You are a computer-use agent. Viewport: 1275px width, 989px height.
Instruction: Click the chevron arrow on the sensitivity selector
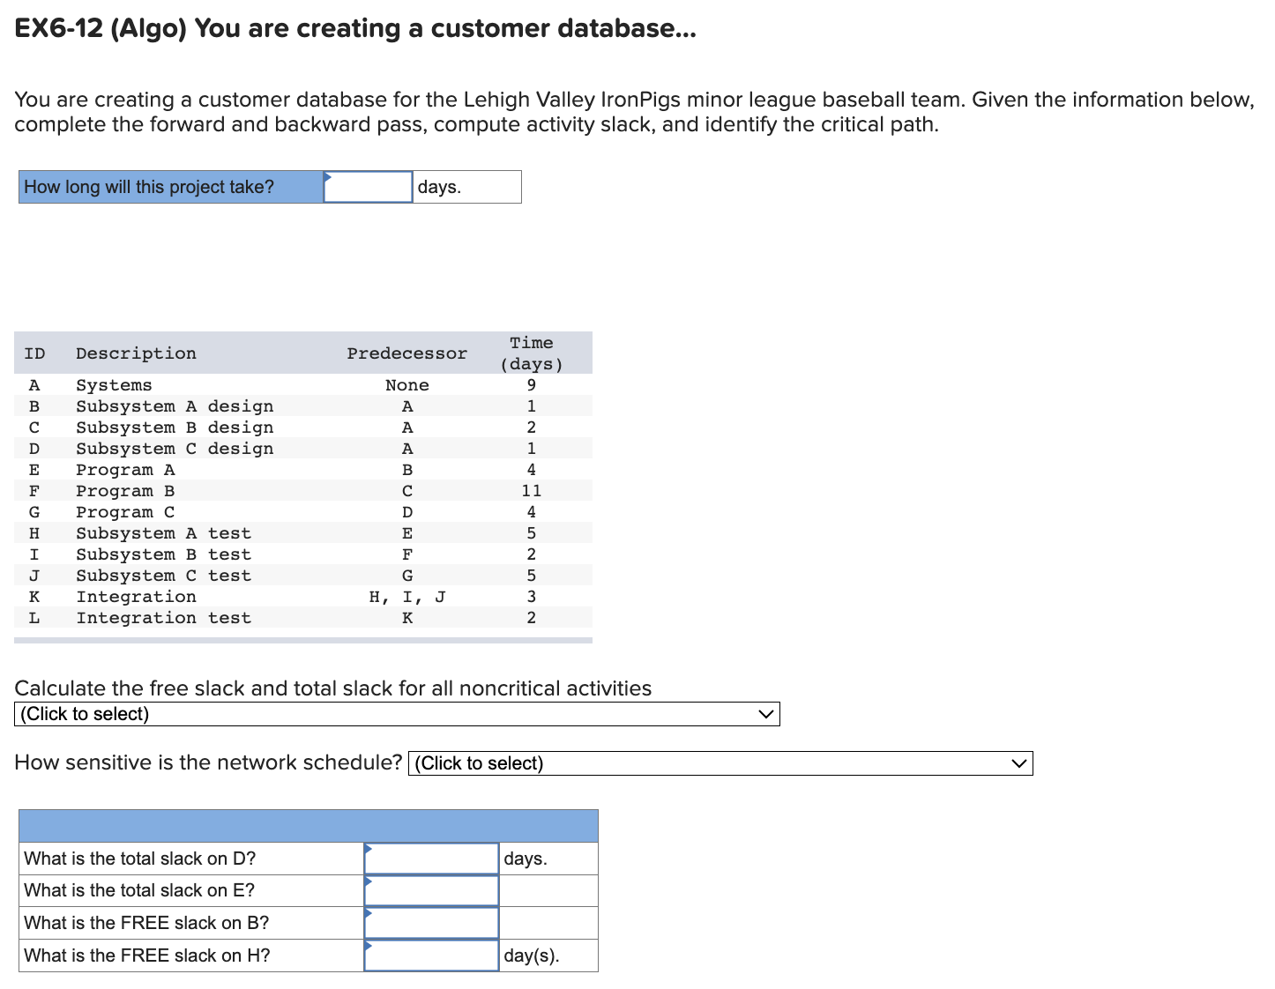click(x=1018, y=763)
